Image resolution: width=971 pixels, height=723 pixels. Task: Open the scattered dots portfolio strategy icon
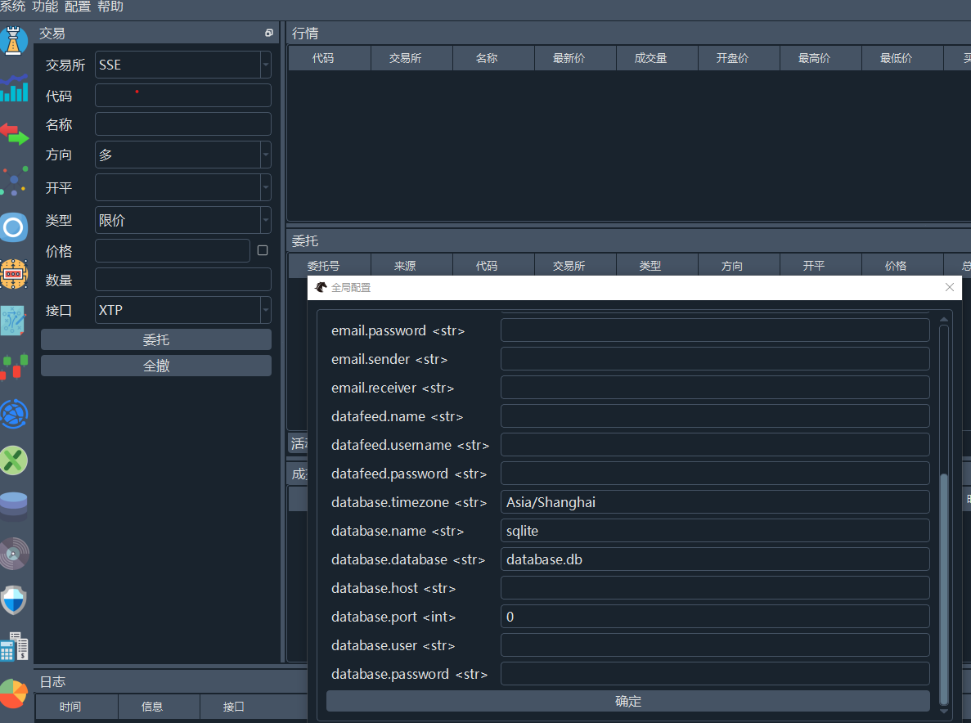pos(14,181)
